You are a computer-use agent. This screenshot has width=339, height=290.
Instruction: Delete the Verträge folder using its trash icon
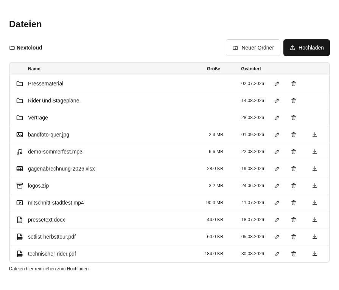pos(293,118)
